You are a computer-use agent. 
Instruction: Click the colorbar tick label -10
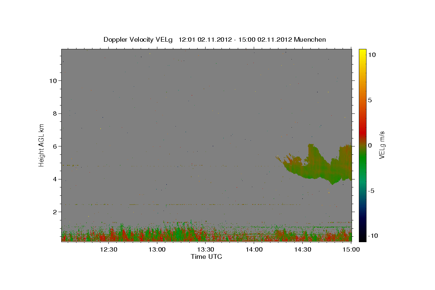pyautogui.click(x=372, y=236)
